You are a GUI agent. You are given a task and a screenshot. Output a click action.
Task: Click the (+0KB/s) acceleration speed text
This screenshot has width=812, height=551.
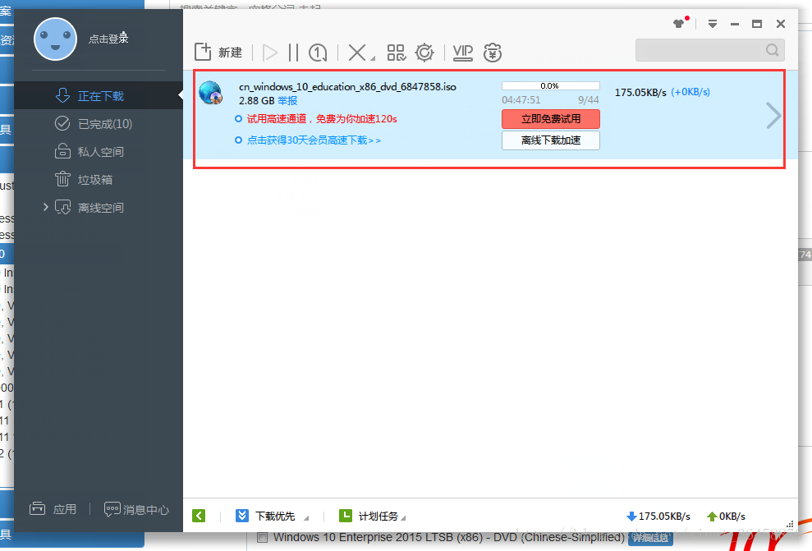point(690,92)
